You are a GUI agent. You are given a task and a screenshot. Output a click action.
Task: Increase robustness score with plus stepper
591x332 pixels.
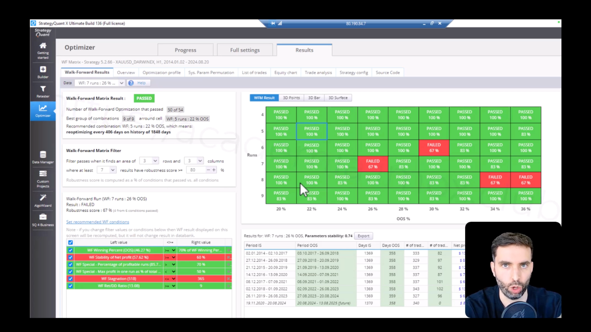[214, 170]
